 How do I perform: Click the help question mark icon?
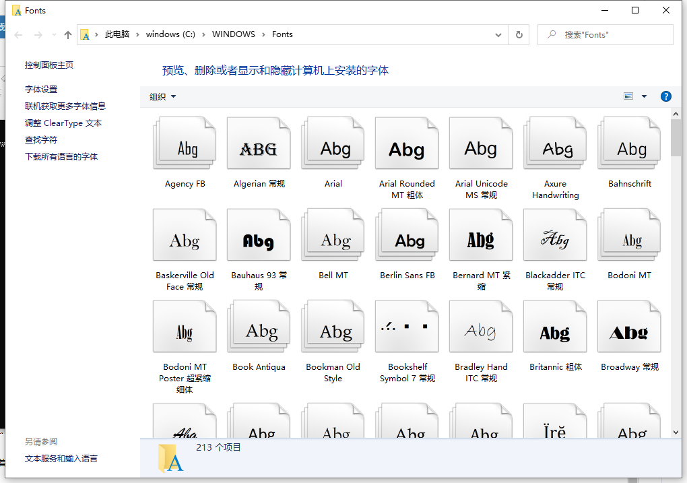[665, 96]
